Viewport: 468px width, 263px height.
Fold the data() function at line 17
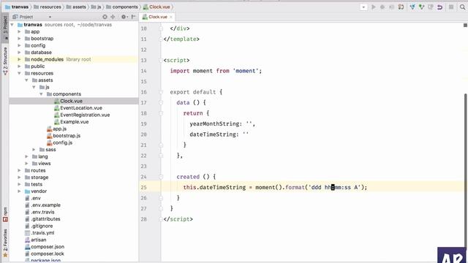tap(161, 102)
